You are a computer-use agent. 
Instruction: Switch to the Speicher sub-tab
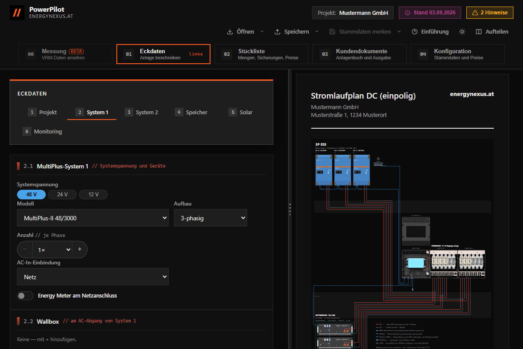point(191,112)
